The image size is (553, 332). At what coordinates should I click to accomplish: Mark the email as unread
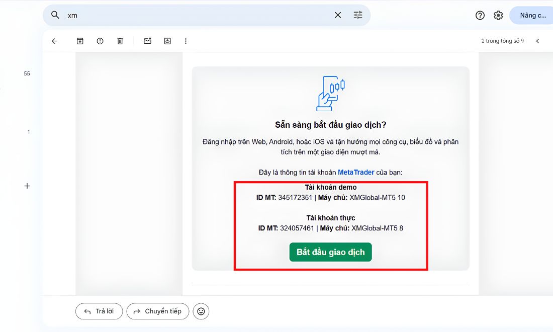[x=147, y=41]
